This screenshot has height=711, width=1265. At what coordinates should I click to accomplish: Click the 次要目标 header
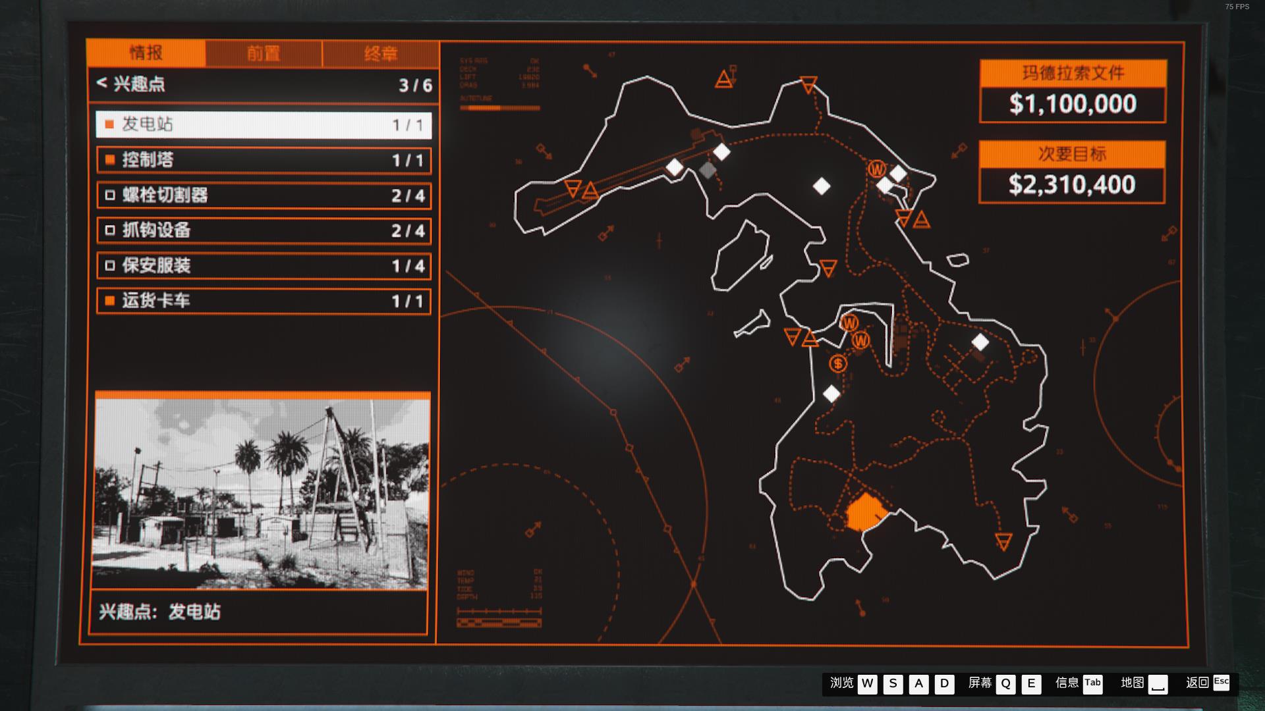tap(1072, 154)
